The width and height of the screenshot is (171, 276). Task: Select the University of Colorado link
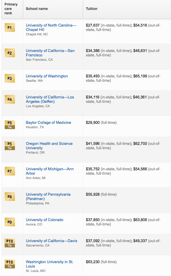tap(45, 220)
